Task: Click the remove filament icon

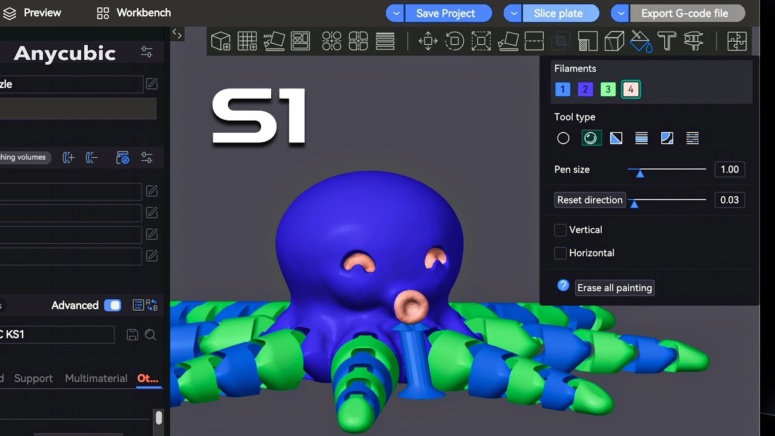Action: point(92,157)
